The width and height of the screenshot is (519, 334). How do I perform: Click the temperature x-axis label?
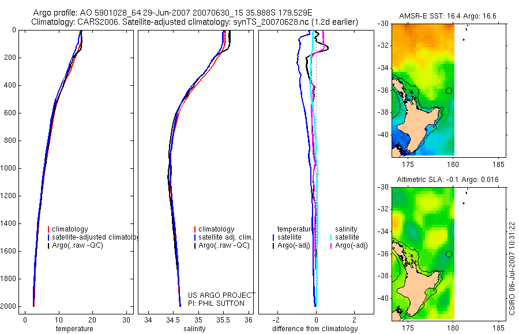pyautogui.click(x=74, y=329)
